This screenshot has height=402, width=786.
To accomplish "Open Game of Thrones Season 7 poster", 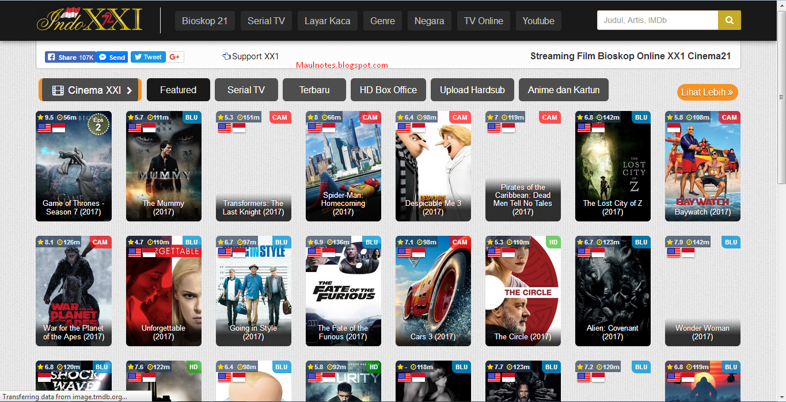I will (74, 166).
